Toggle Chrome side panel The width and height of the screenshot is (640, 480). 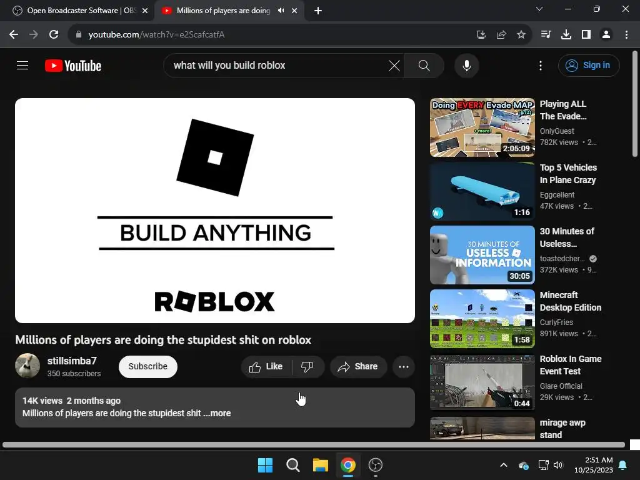point(586,35)
